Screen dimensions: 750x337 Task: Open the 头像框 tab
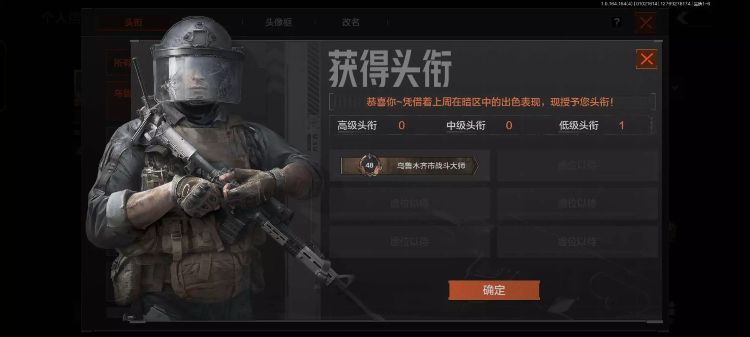coord(278,22)
